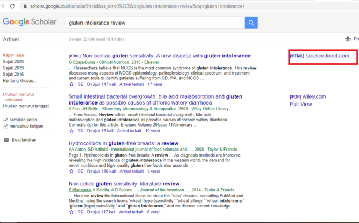Click the graduation cap profile icon

click(348, 39)
